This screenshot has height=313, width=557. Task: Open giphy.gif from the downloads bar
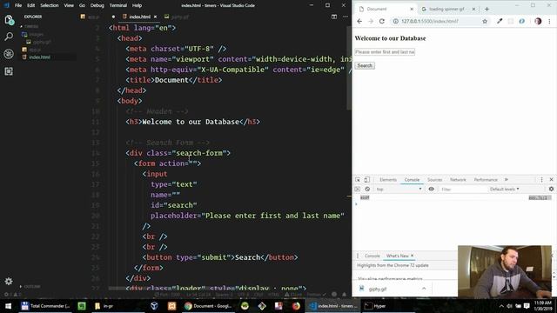click(378, 290)
